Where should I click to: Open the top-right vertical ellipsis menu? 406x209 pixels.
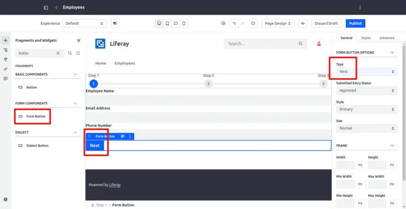tap(360, 7)
